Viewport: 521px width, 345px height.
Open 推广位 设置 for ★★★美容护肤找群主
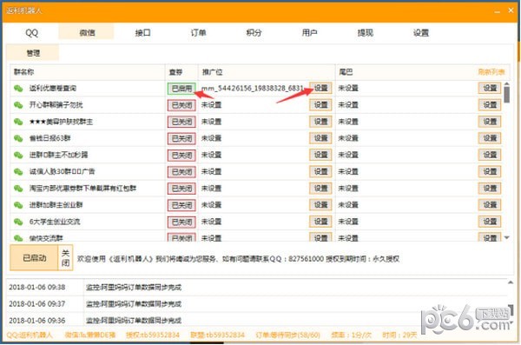(320, 122)
